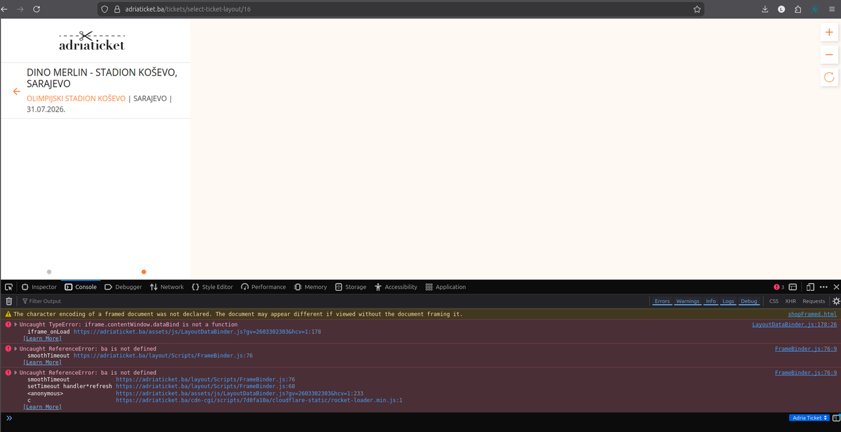Click the teal N extension icon

click(x=815, y=9)
